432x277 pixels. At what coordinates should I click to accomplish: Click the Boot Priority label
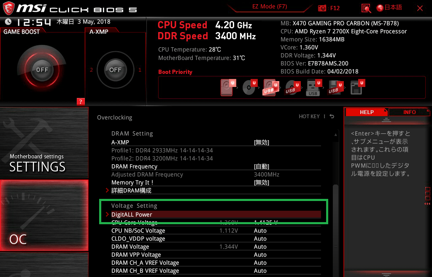pos(175,72)
